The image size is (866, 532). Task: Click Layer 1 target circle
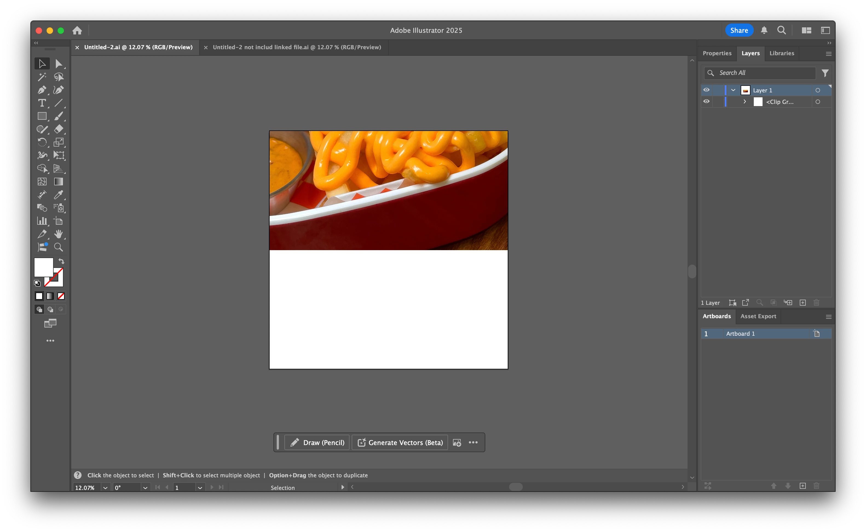pos(817,90)
